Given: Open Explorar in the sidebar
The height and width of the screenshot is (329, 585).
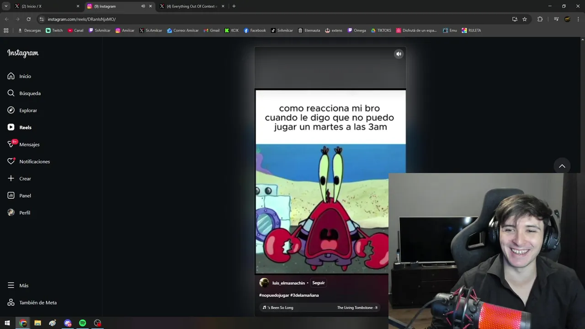Looking at the screenshot, I should tap(22, 110).
